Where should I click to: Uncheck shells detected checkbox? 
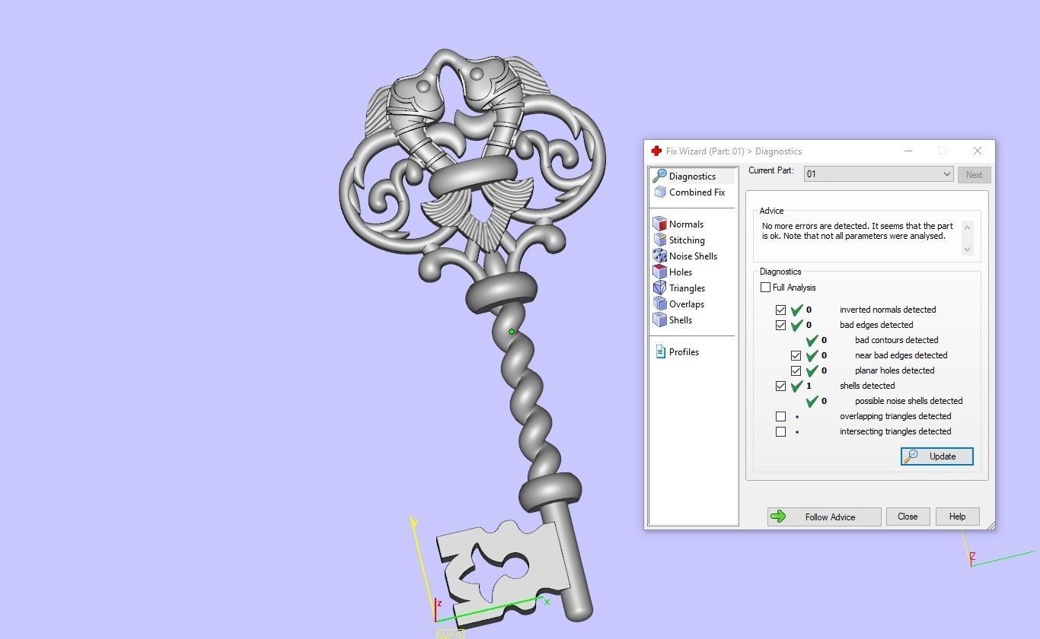click(780, 386)
